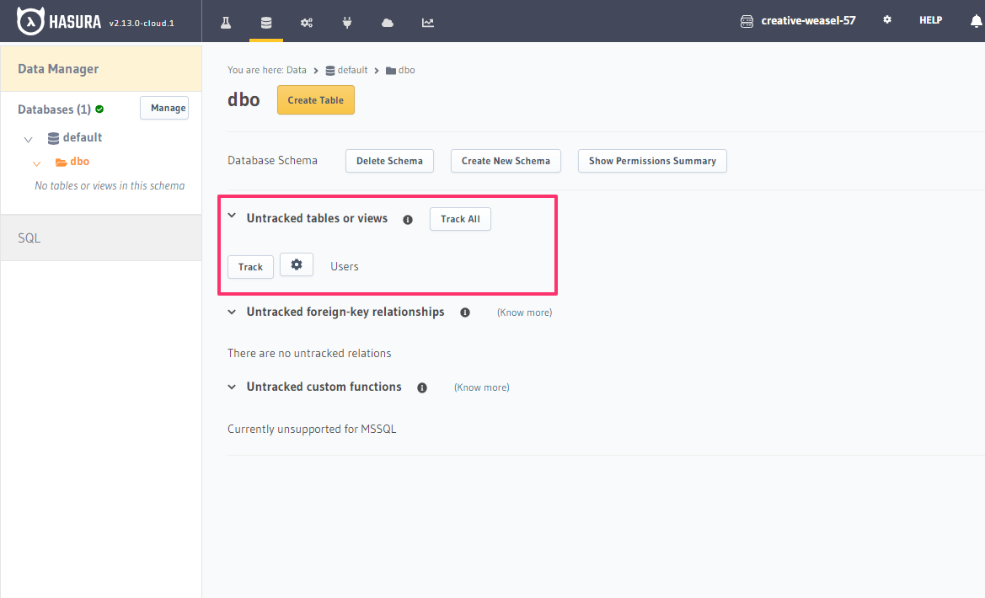
Task: Click info icon beside Untracked custom functions
Action: [422, 388]
